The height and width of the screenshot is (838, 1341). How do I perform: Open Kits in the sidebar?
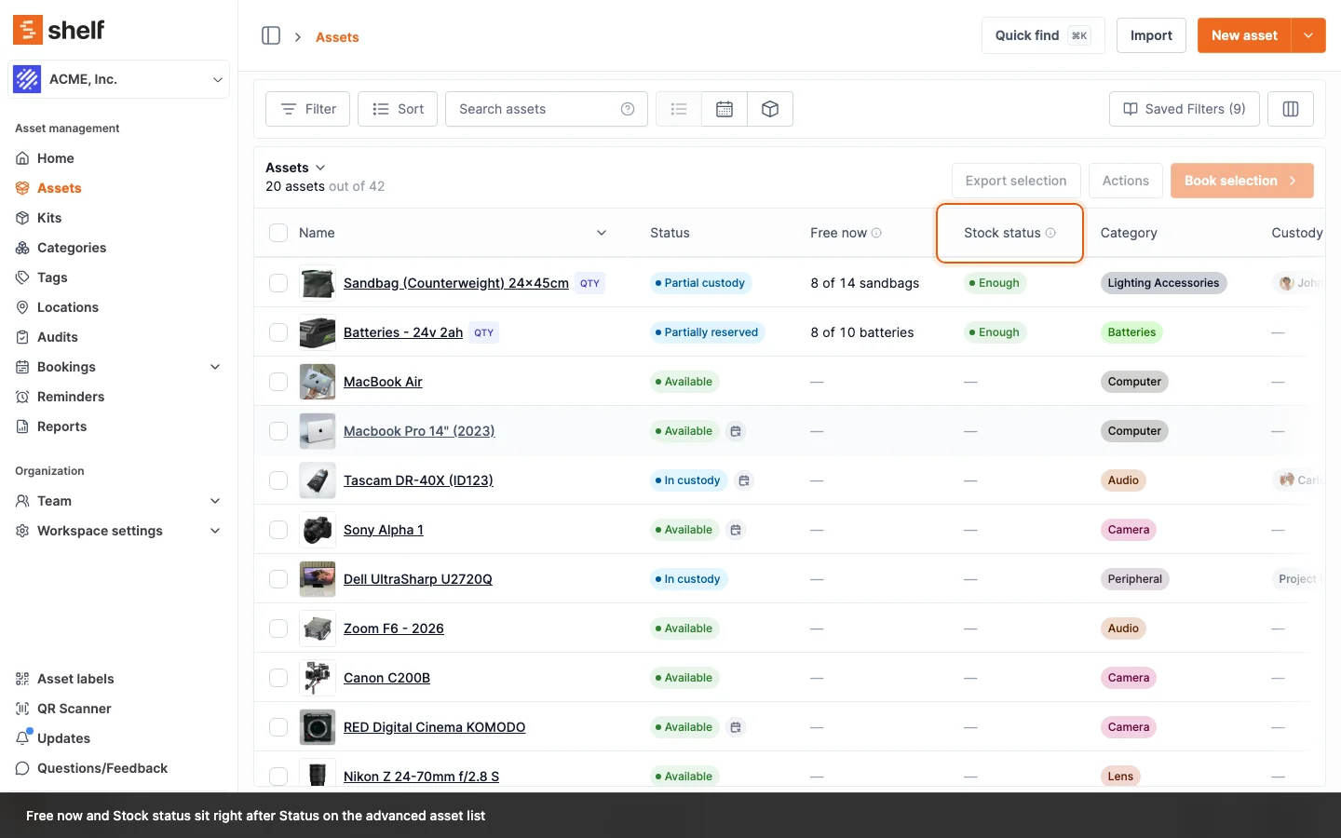click(118, 218)
